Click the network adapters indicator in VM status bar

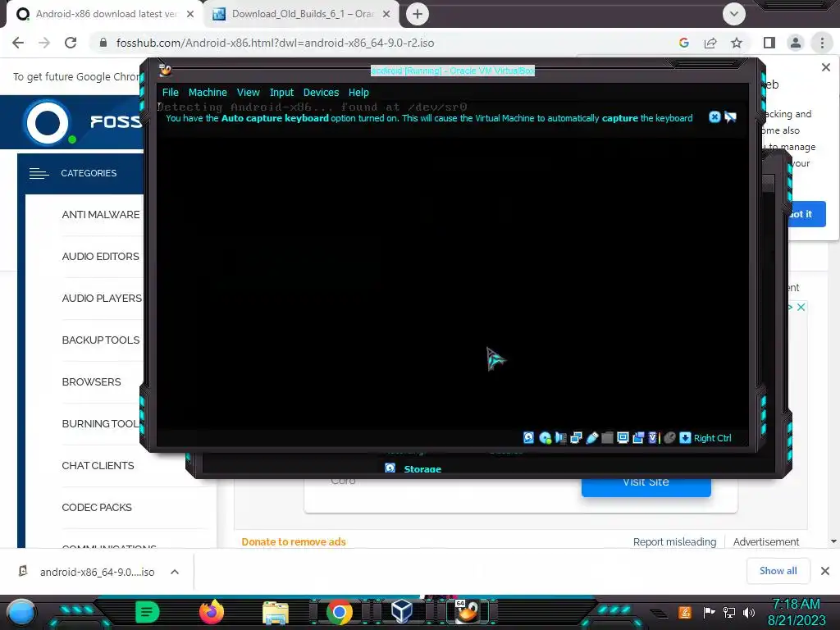pyautogui.click(x=577, y=438)
